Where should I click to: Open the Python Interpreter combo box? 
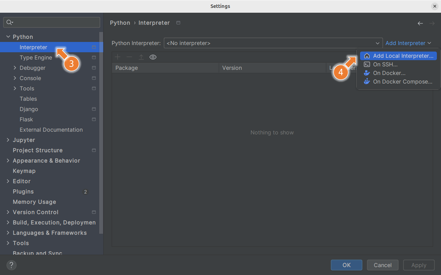(x=273, y=43)
